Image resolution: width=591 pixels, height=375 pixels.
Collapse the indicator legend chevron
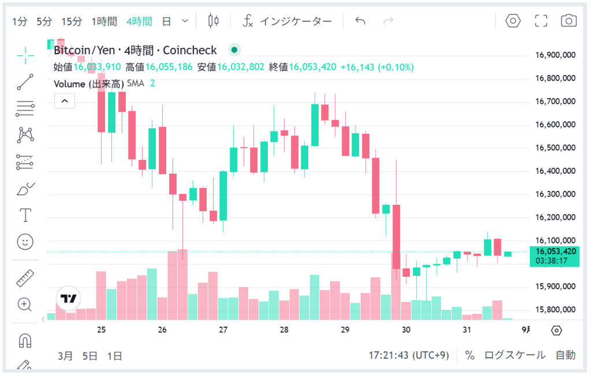pyautogui.click(x=65, y=101)
